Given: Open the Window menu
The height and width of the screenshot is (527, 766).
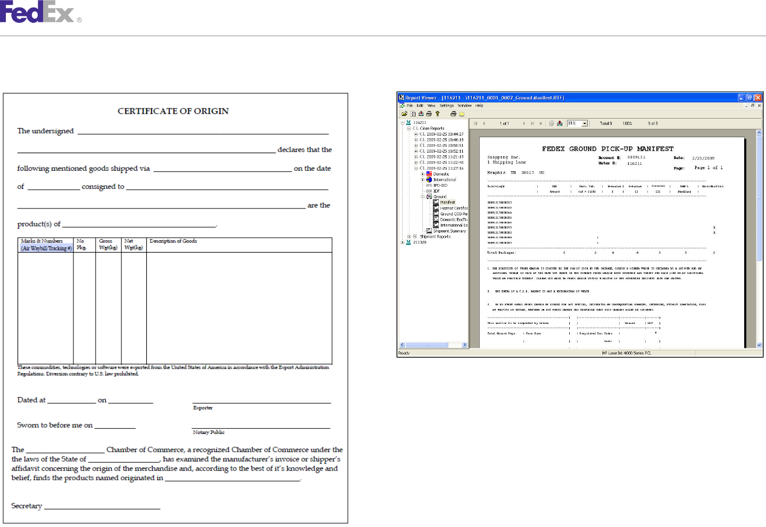Looking at the screenshot, I should point(464,105).
